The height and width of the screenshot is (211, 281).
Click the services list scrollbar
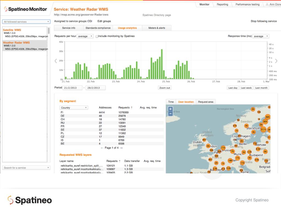(x=49, y=31)
